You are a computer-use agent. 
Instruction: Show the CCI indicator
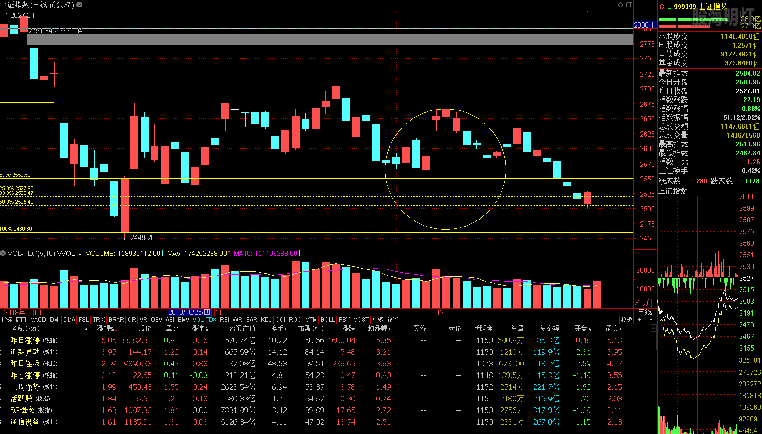point(281,320)
